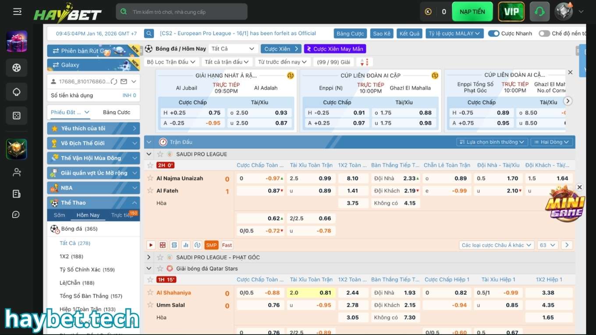Click the customer support headset icon
Image resolution: width=596 pixels, height=335 pixels.
pos(539,12)
